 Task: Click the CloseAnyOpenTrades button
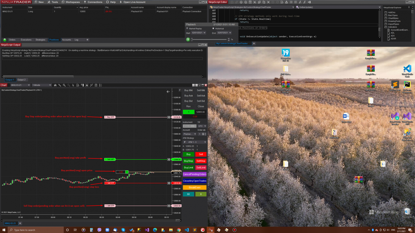click(x=195, y=181)
